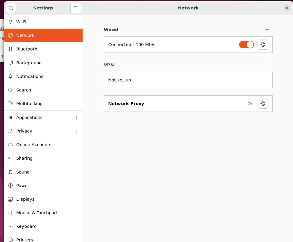Click the VPN 'Not set up' row

[x=188, y=80]
